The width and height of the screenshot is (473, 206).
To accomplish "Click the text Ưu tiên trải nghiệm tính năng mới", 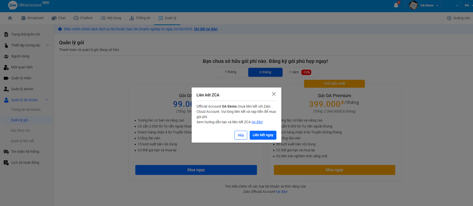I will (302, 156).
